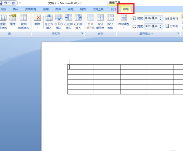Toggle View Gridlines (查看网格线)

(x=3, y=22)
